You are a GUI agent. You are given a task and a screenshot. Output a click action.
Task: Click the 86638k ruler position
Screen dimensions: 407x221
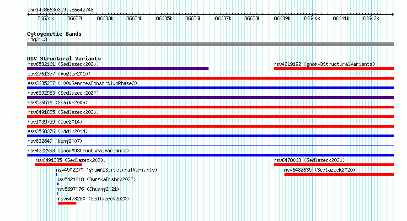[x=252, y=19]
